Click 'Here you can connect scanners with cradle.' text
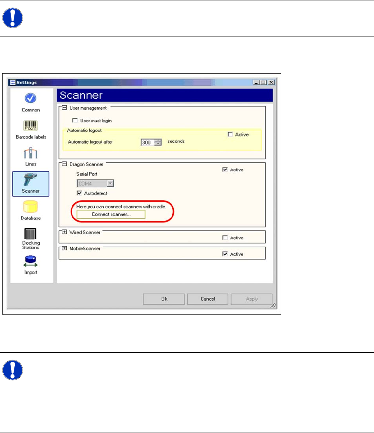 tap(121, 206)
